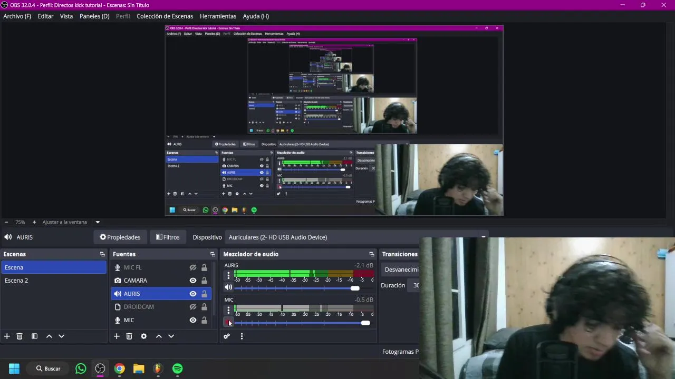Undock the Escenas panel
675x379 pixels.
point(102,254)
